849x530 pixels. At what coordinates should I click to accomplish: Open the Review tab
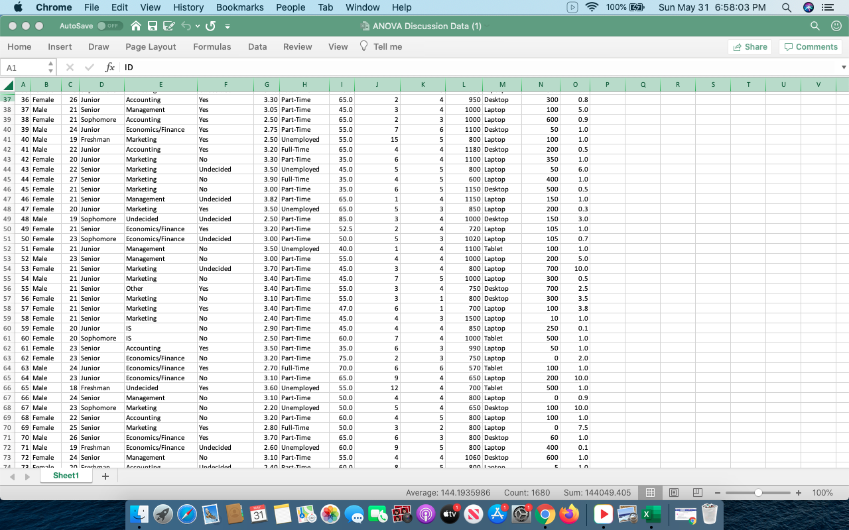pos(297,46)
